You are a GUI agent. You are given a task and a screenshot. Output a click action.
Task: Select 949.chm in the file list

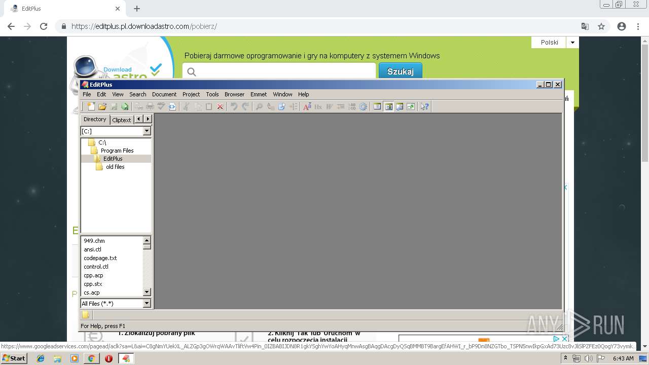[94, 241]
